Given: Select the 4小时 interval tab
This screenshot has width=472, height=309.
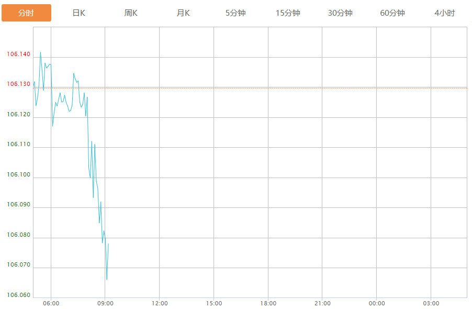Looking at the screenshot, I should click(445, 13).
